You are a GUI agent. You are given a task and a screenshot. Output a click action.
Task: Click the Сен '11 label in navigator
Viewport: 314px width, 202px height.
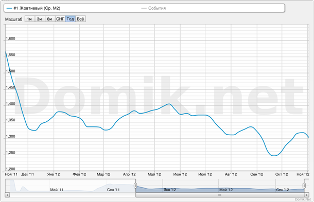pos(113,190)
